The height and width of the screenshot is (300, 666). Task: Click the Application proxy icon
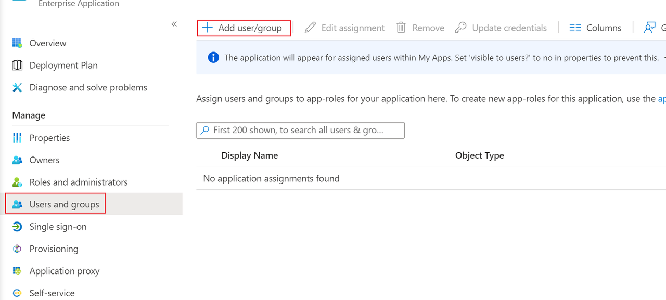(17, 271)
